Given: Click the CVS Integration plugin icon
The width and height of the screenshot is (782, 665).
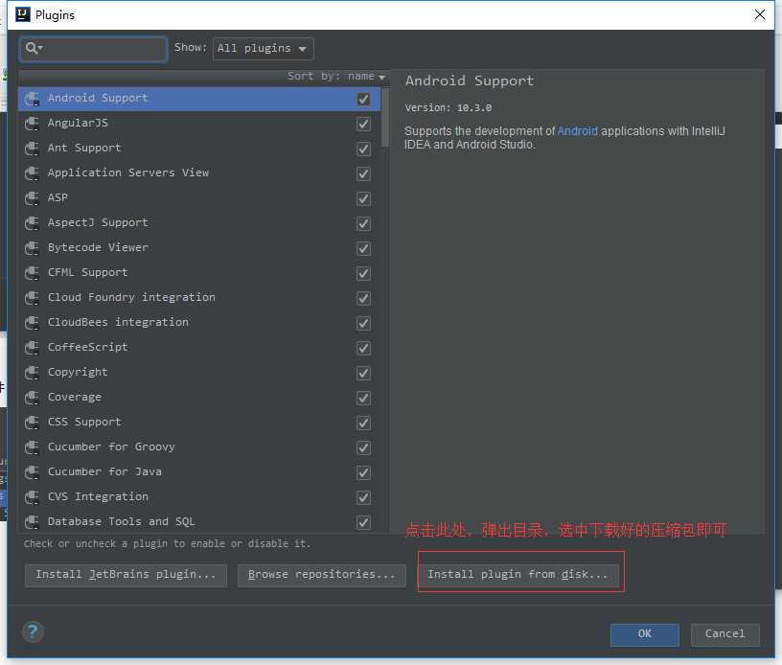Looking at the screenshot, I should tap(32, 497).
